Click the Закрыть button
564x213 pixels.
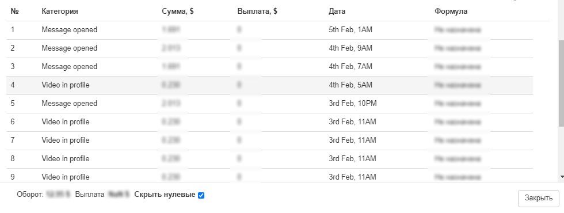tap(539, 198)
